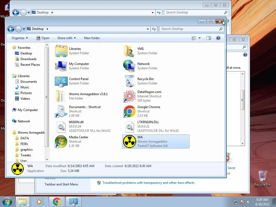Select Desktop under Favorites
276x207 pixels.
click(24, 53)
